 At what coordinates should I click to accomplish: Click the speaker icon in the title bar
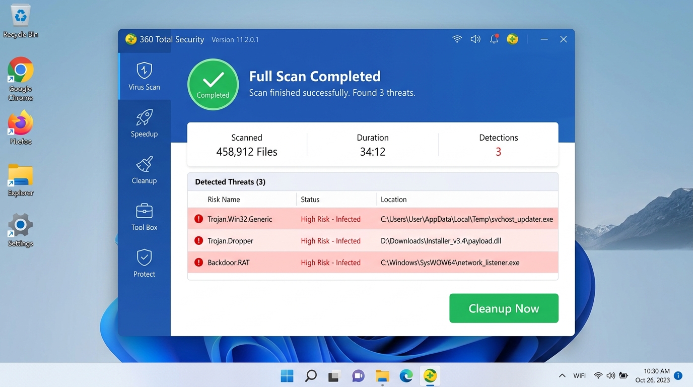click(x=475, y=39)
